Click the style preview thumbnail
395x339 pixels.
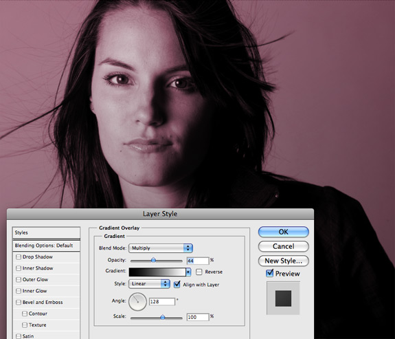(x=283, y=298)
